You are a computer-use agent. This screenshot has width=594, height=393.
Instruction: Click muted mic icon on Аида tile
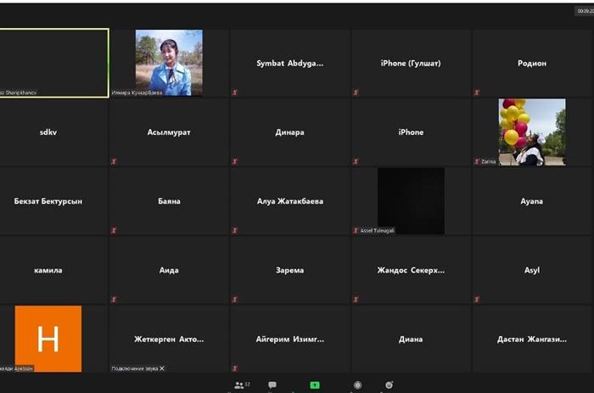click(x=114, y=299)
